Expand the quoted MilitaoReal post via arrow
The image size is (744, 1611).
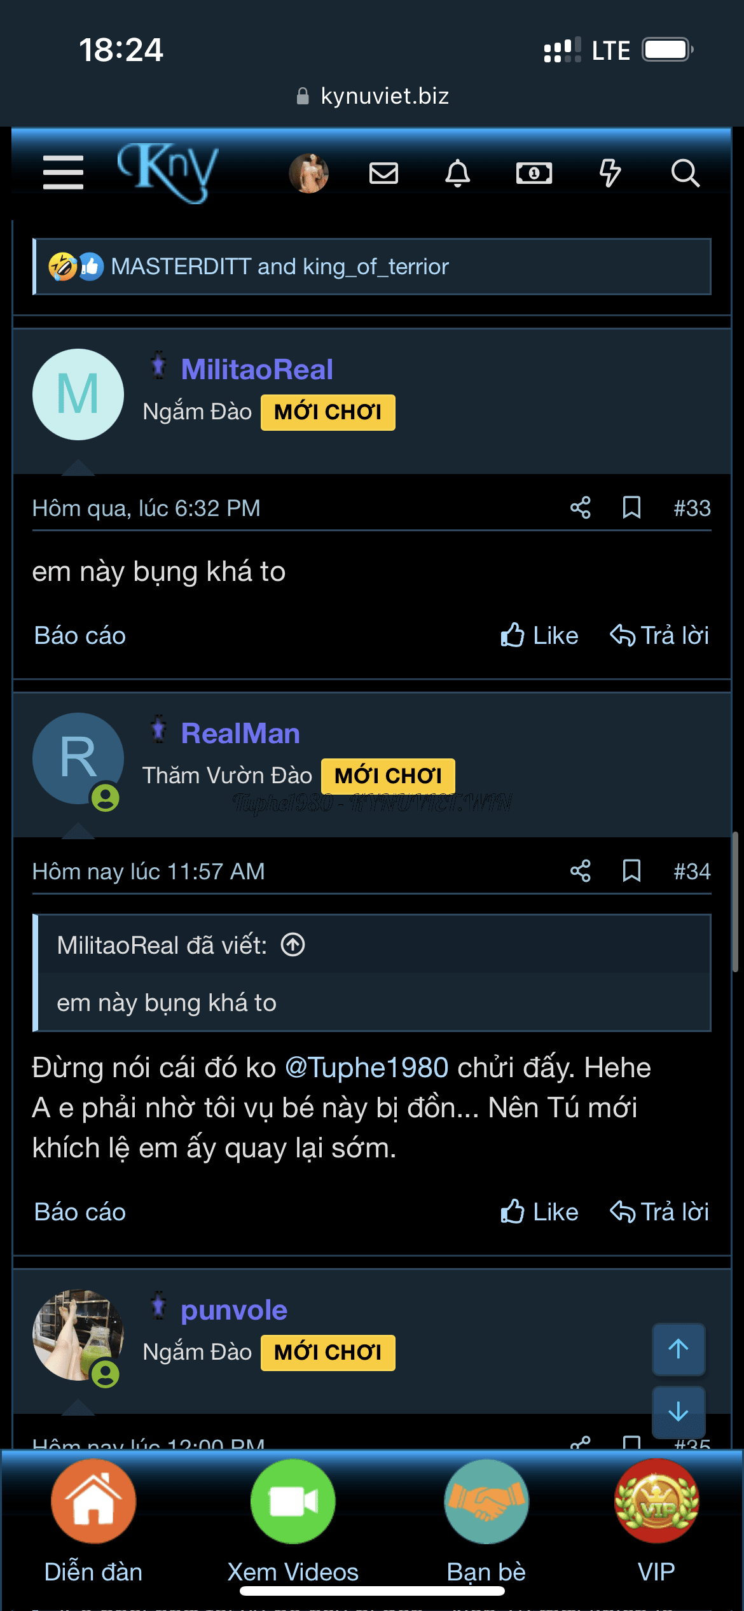tap(293, 945)
